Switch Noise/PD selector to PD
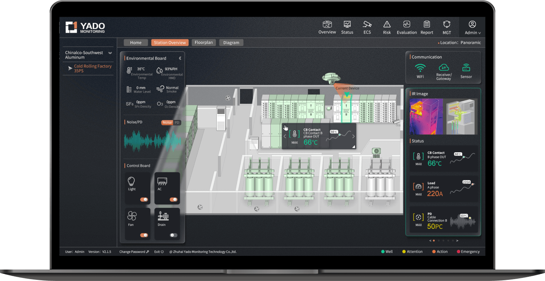This screenshot has height=281, width=545. [x=177, y=123]
